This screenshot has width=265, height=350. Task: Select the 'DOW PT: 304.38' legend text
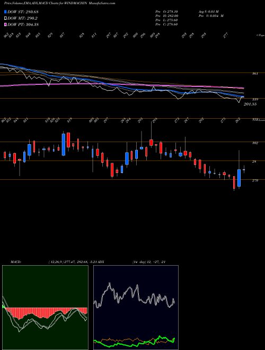coord(23,24)
